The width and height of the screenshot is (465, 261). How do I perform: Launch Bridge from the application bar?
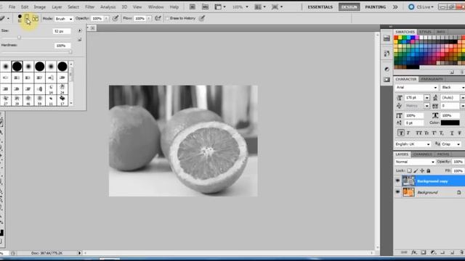click(193, 7)
